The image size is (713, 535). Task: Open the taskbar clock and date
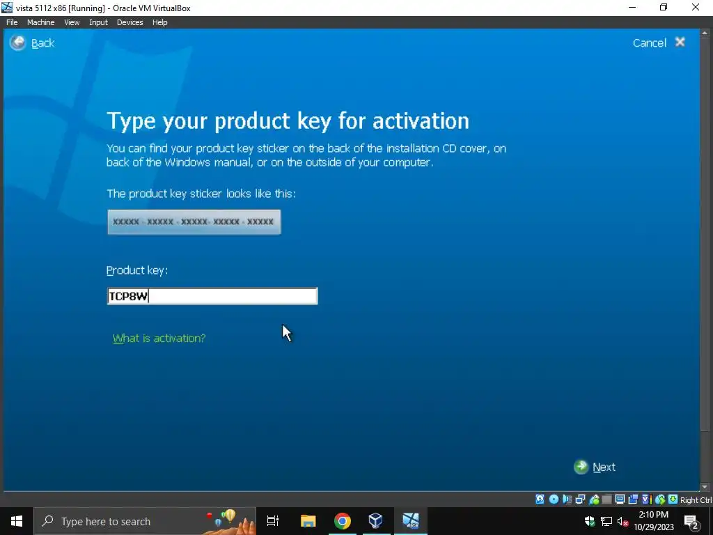click(654, 521)
